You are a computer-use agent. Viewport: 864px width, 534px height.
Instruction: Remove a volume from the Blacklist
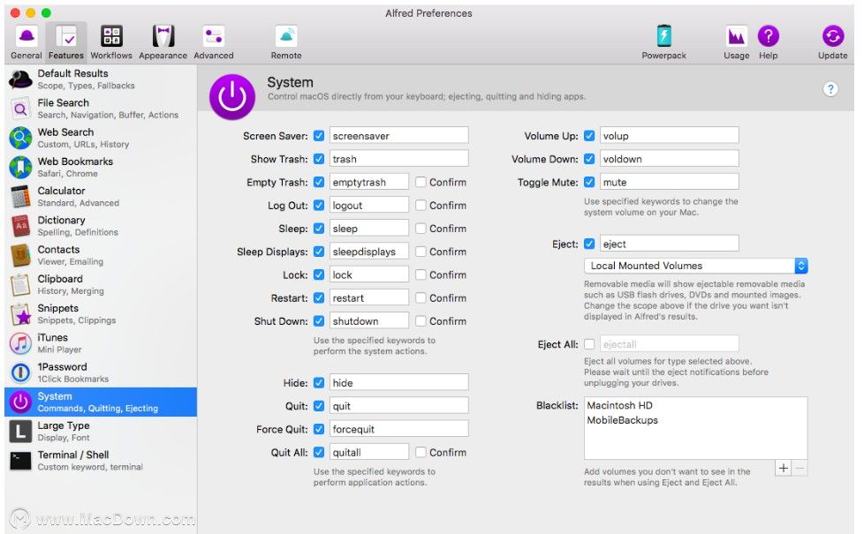(x=800, y=468)
